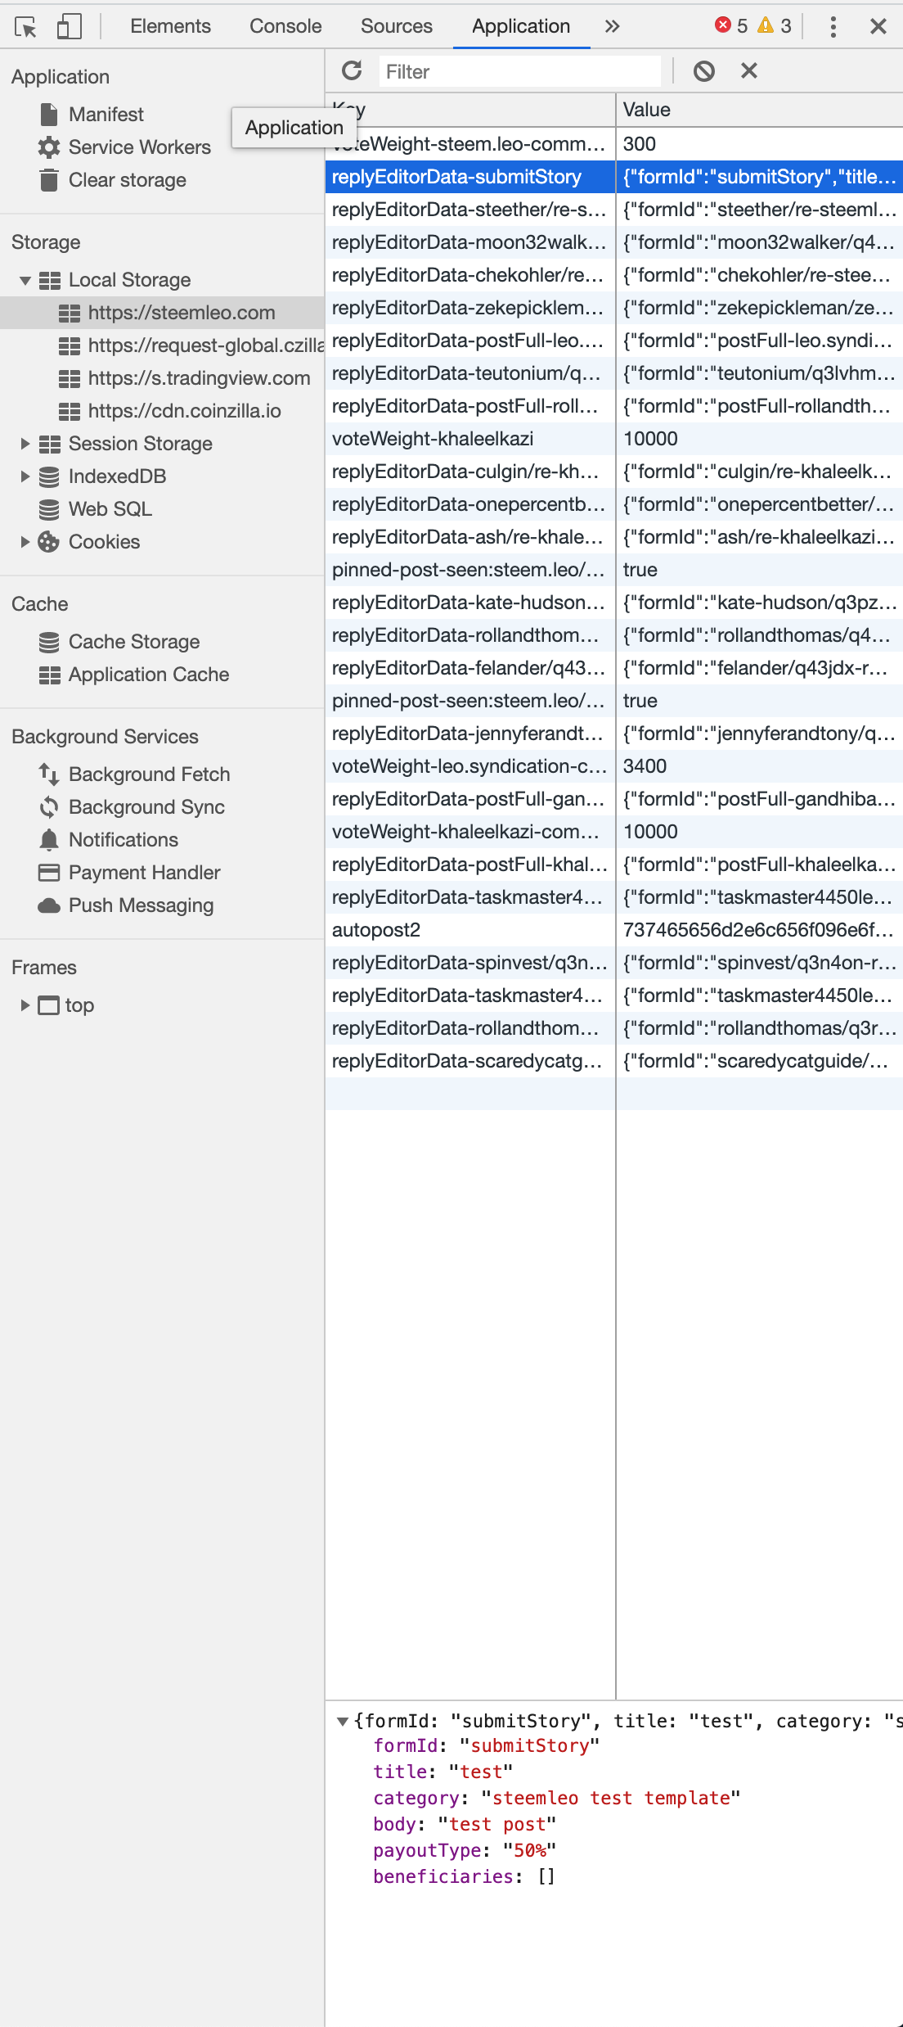Collapse the Local Storage tree
Image resolution: width=903 pixels, height=2027 pixels.
tap(25, 281)
